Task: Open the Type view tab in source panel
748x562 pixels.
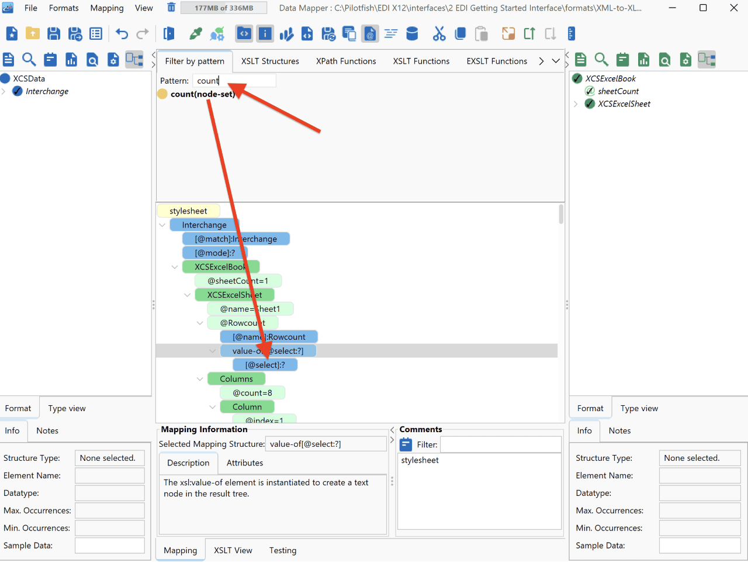Action: coord(67,408)
